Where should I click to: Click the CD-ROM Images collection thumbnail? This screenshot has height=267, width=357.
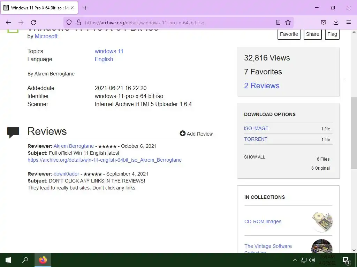pos(322,221)
